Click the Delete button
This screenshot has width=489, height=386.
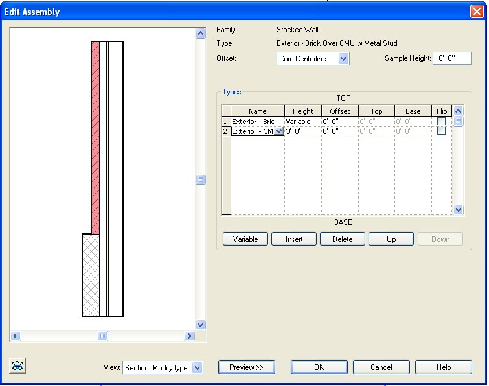coord(343,239)
